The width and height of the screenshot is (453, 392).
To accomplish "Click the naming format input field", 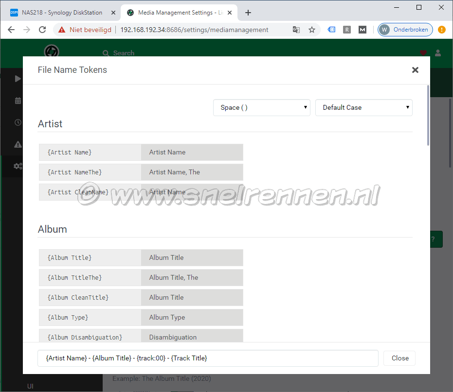I will (208, 358).
